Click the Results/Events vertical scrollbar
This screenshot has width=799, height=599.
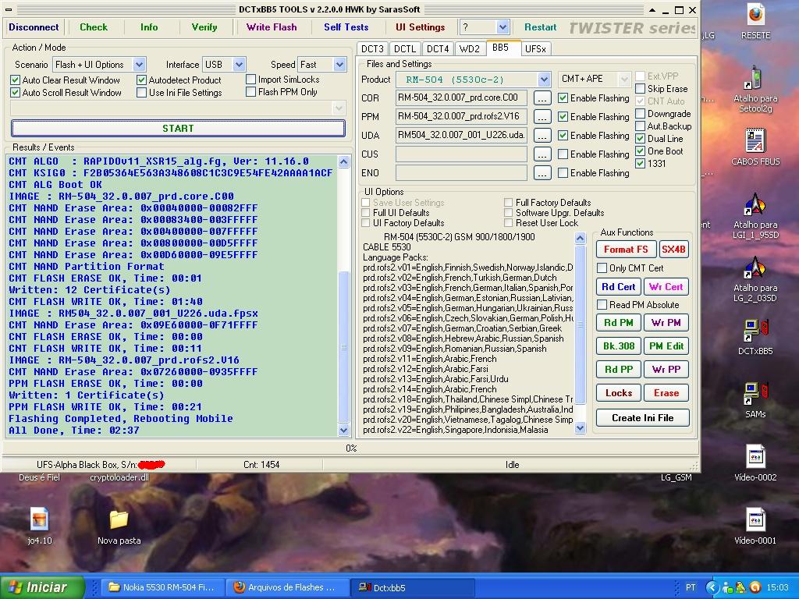pyautogui.click(x=344, y=296)
